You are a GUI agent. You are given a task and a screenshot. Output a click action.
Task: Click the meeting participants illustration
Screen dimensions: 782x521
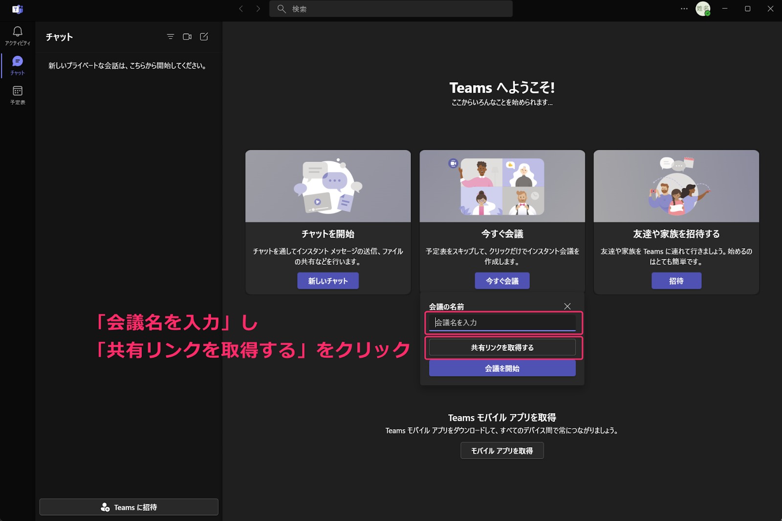[502, 186]
